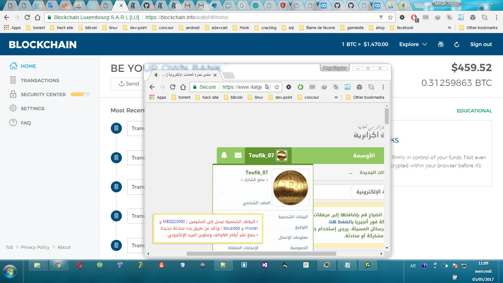
Task: Expand bookmarks overflow chevron in main window
Action: [x=449, y=28]
